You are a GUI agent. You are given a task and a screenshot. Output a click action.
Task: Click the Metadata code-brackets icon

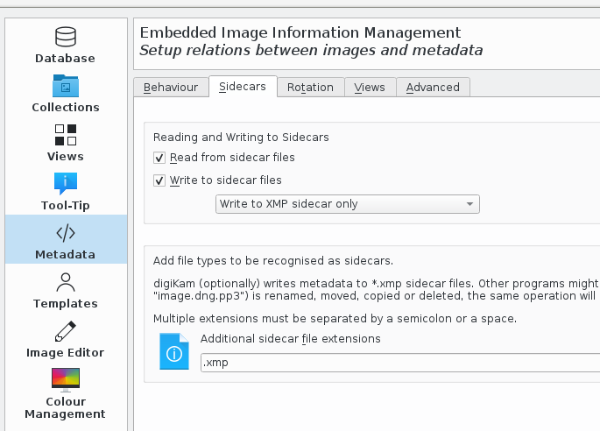(66, 232)
